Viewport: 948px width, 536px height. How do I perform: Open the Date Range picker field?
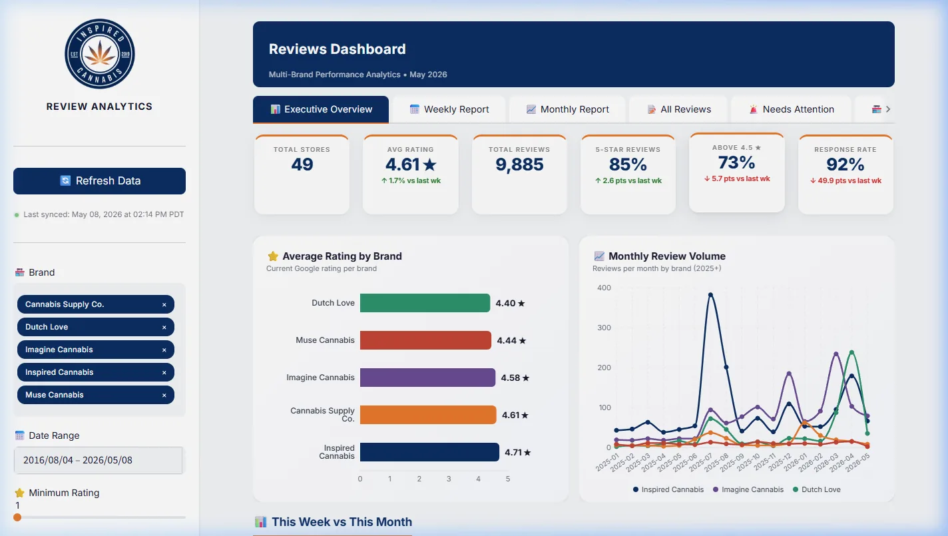(x=99, y=460)
